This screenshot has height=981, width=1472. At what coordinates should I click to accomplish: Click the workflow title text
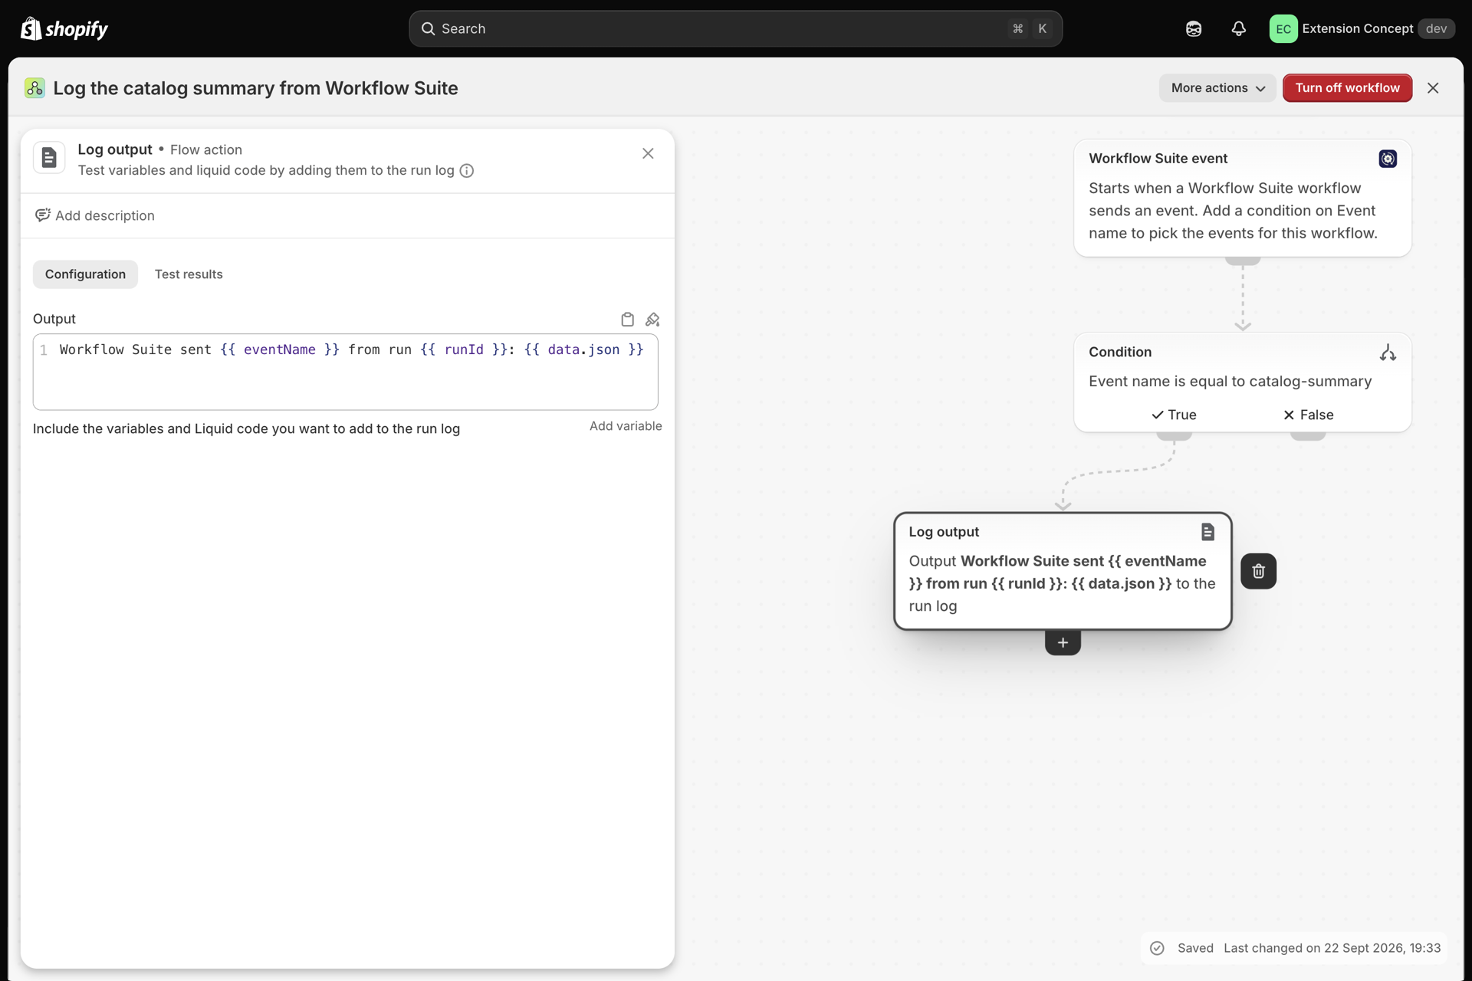[255, 88]
